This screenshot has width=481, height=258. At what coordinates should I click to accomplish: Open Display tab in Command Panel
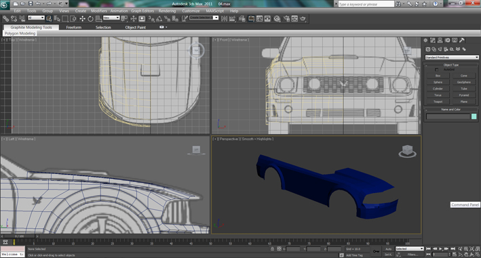pyautogui.click(x=455, y=41)
